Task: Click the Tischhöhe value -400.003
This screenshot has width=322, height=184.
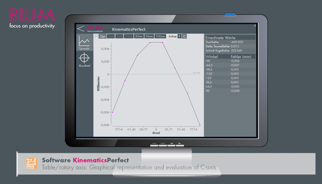Action: coord(237,42)
